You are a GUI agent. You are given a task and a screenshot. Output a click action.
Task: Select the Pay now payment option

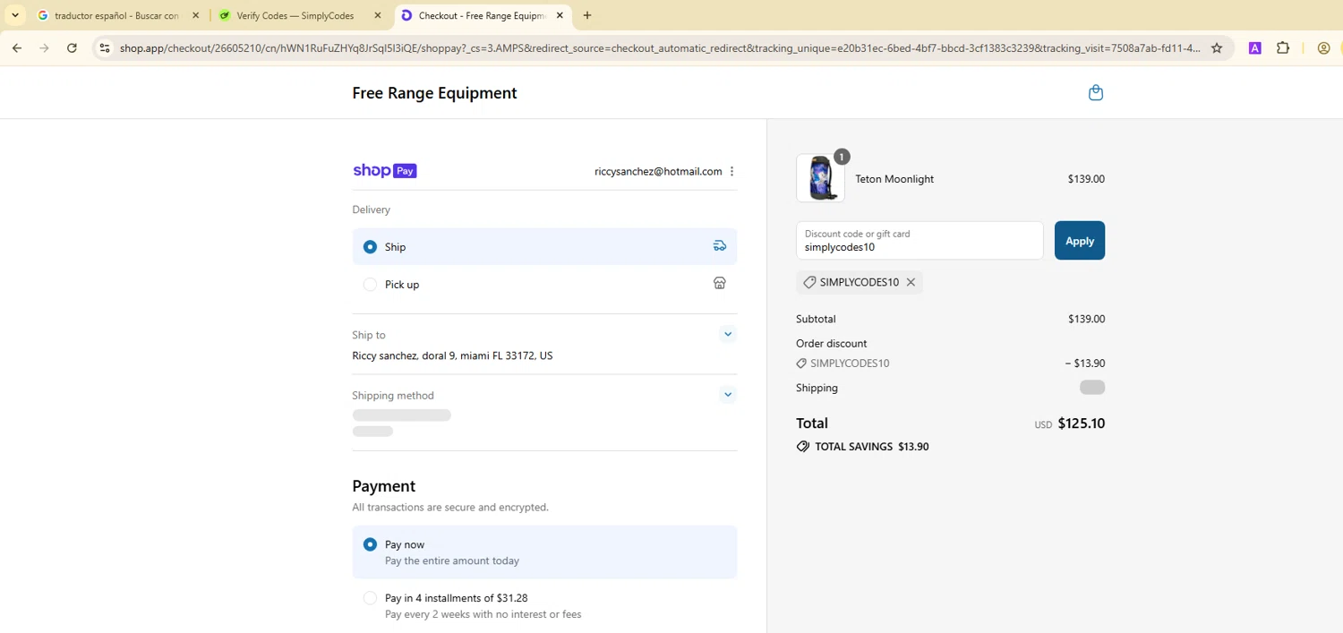pyautogui.click(x=370, y=544)
